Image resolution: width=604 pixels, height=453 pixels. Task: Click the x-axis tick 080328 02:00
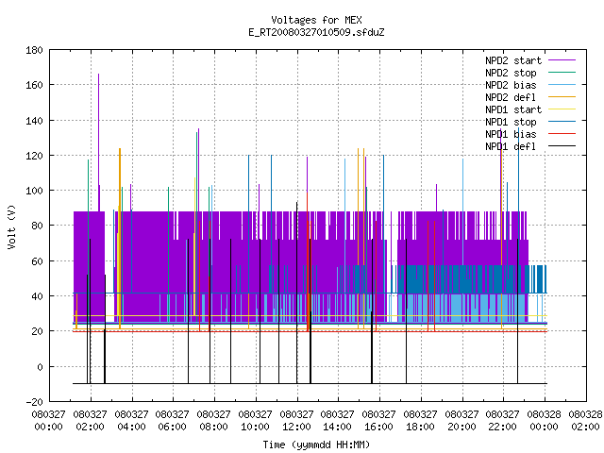tap(585, 420)
